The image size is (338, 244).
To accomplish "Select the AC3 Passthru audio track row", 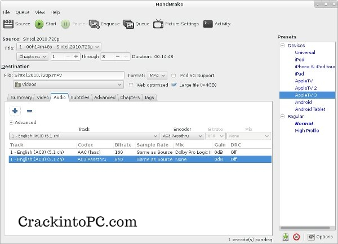I will tap(140, 159).
